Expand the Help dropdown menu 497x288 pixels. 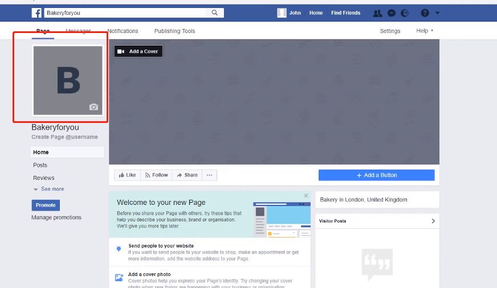click(x=425, y=31)
